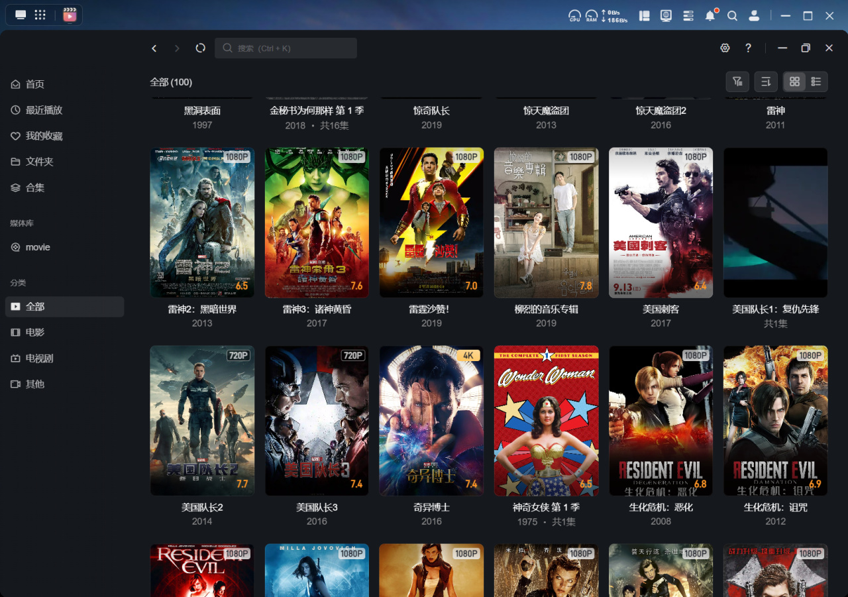Click the title 惊天魔盗团 dated 2013
Viewport: 848px width, 597px height.
(x=546, y=111)
